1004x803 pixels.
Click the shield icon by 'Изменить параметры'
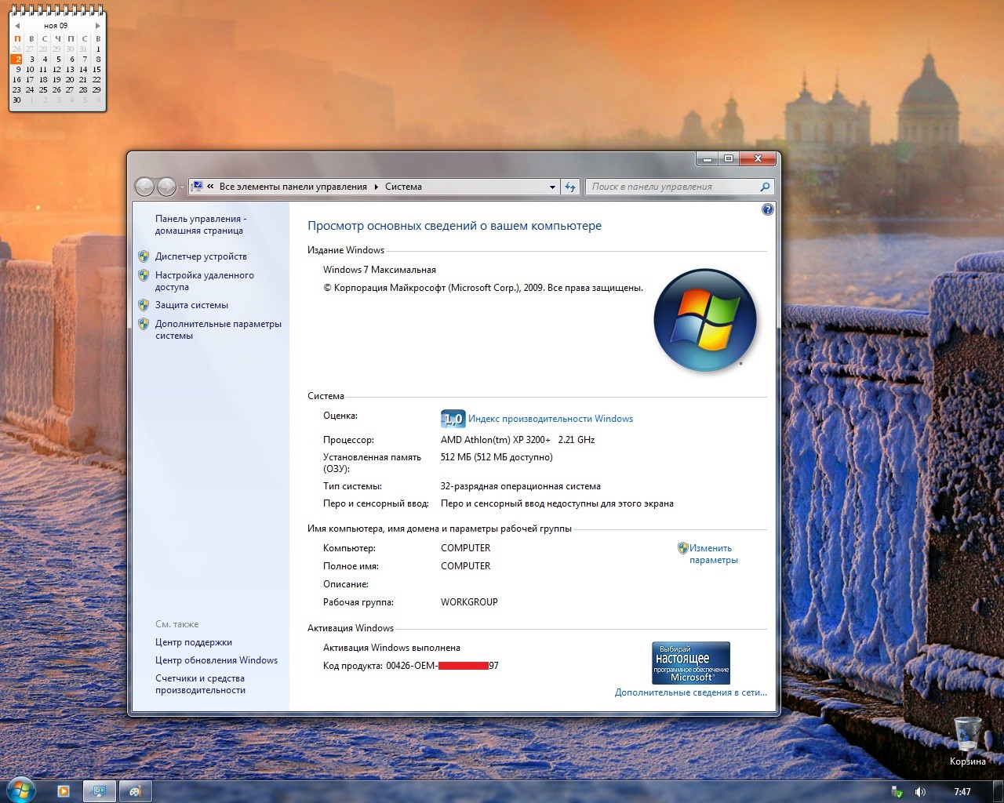682,548
